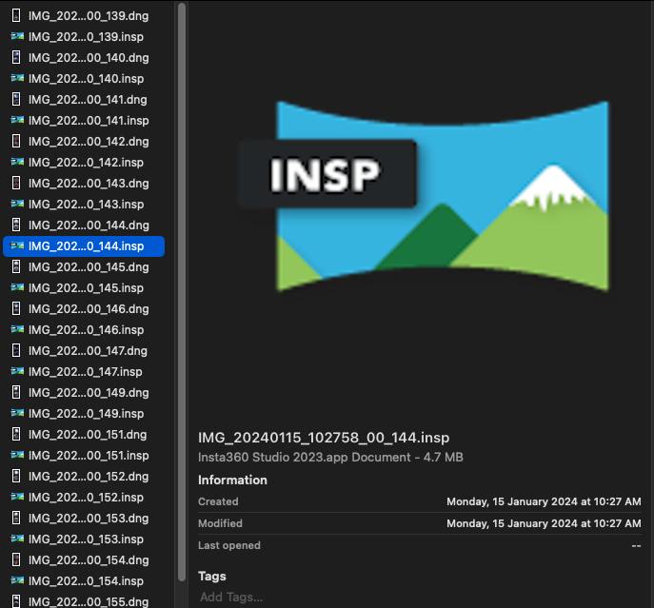Select file name IMG_202...0_140.insp
The width and height of the screenshot is (654, 608).
click(x=86, y=78)
